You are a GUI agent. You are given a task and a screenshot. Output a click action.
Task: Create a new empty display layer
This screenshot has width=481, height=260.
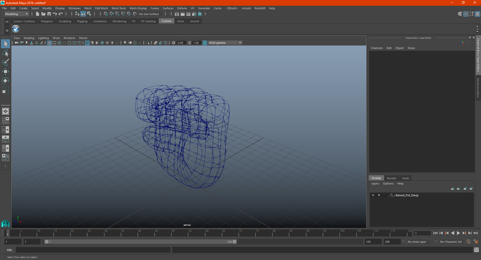[x=465, y=189]
